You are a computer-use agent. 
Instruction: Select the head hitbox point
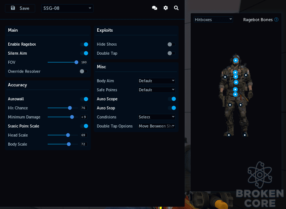click(x=236, y=60)
